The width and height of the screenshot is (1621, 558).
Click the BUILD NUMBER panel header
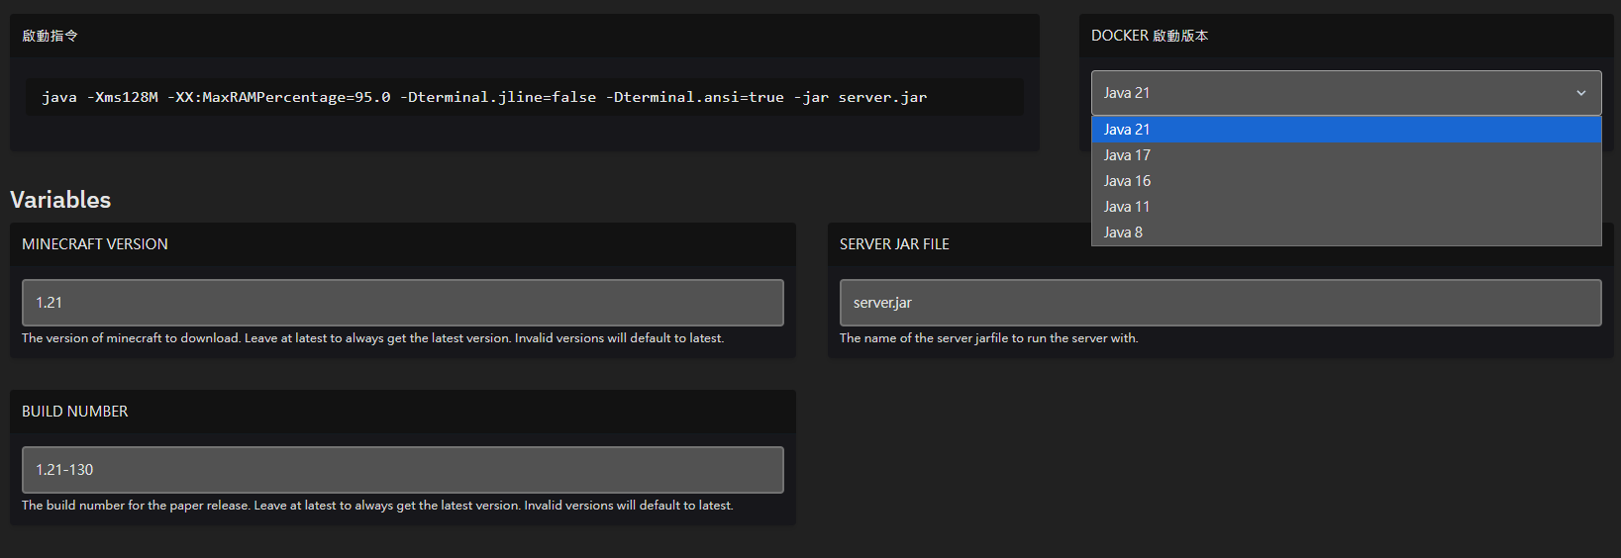click(x=75, y=412)
